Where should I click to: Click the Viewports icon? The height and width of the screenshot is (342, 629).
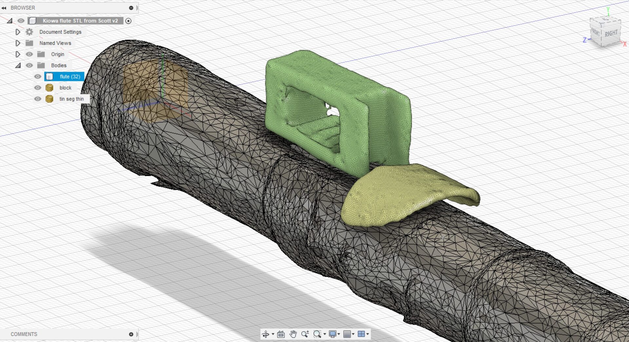coord(361,334)
